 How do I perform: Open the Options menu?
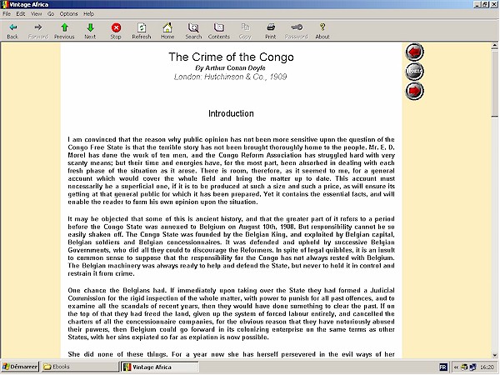click(x=68, y=13)
